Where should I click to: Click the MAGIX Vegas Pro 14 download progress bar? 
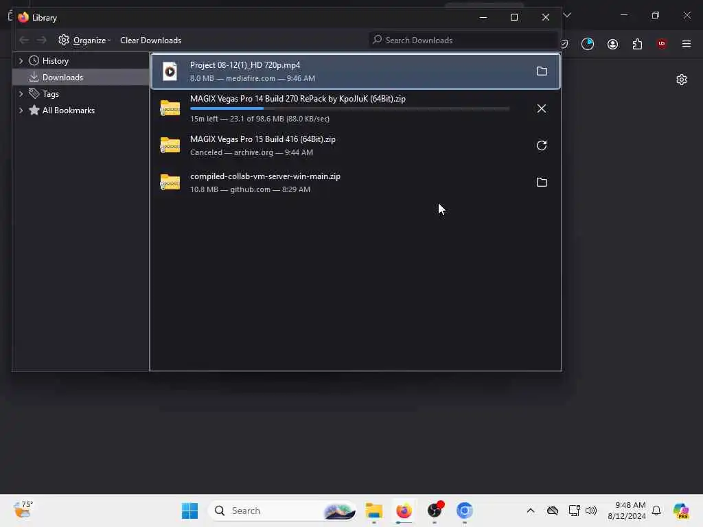(349, 108)
